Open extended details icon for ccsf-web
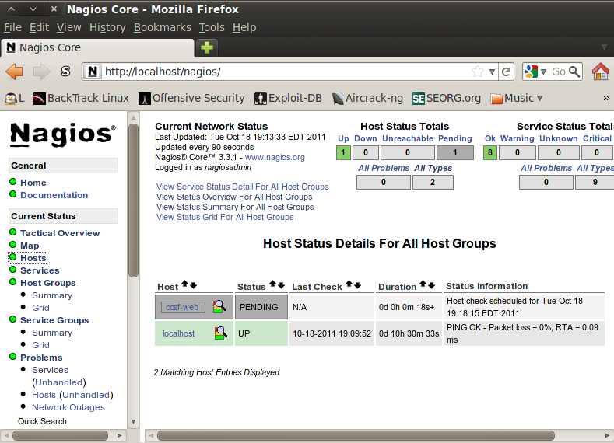The width and height of the screenshot is (614, 443). (220, 307)
